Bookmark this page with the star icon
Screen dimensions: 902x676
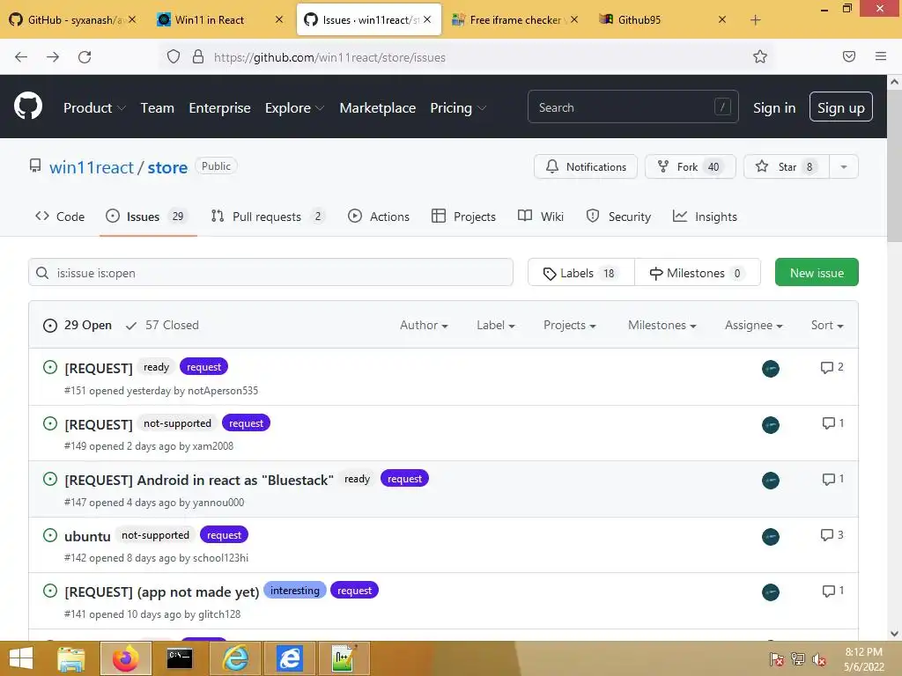coord(760,56)
